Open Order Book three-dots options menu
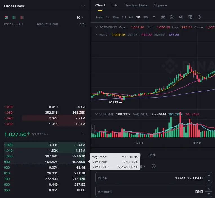This screenshot has height=198, width=215. click(83, 6)
